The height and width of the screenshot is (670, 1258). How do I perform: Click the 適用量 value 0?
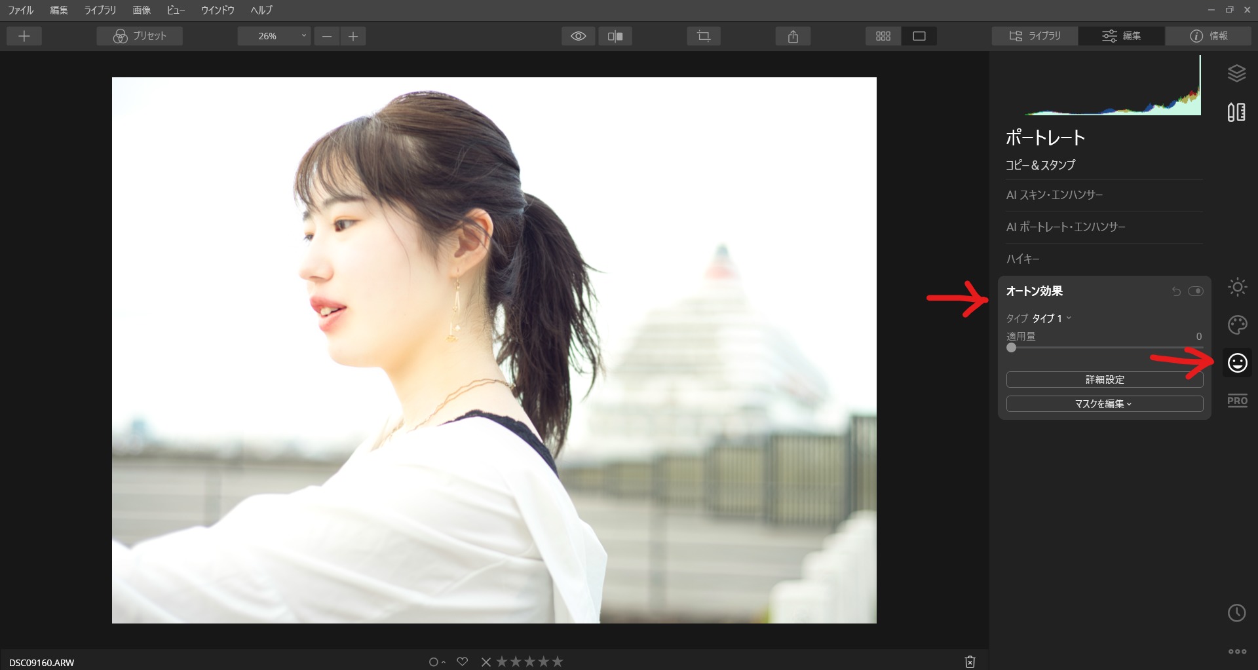1199,337
